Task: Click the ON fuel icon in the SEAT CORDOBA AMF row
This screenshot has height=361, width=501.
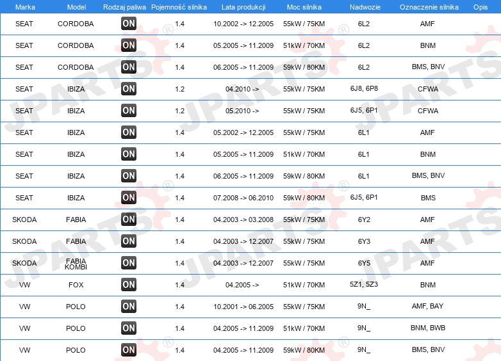Action: [x=129, y=23]
